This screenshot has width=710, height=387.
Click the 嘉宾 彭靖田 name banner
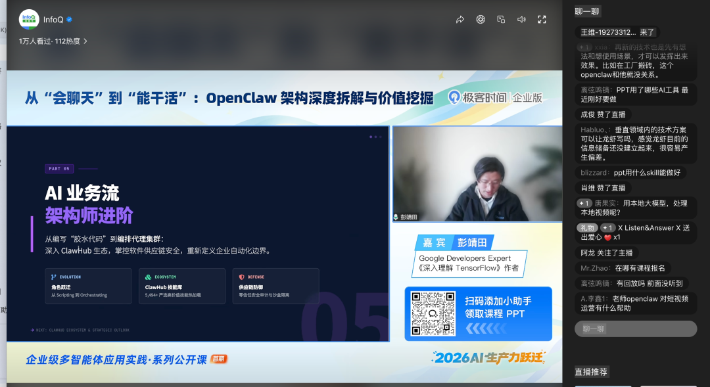pyautogui.click(x=454, y=242)
